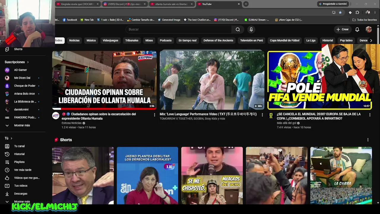
Task: Open La Biblioteca de subscription entry
Action: 23,102
